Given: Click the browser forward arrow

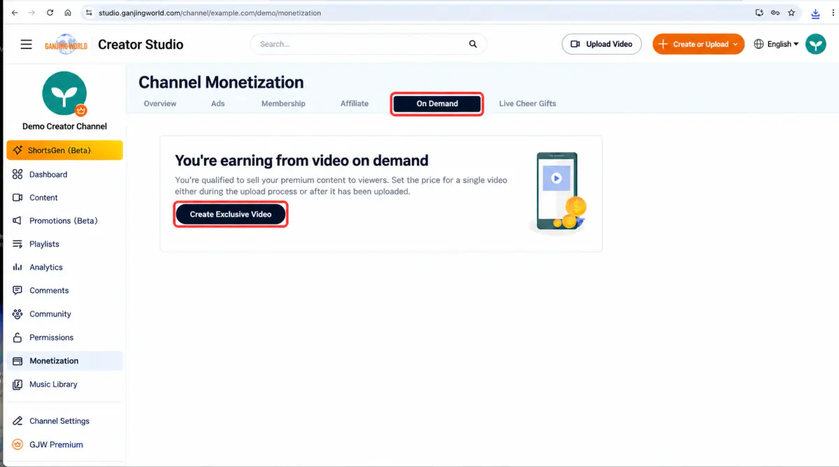Looking at the screenshot, I should 31,13.
